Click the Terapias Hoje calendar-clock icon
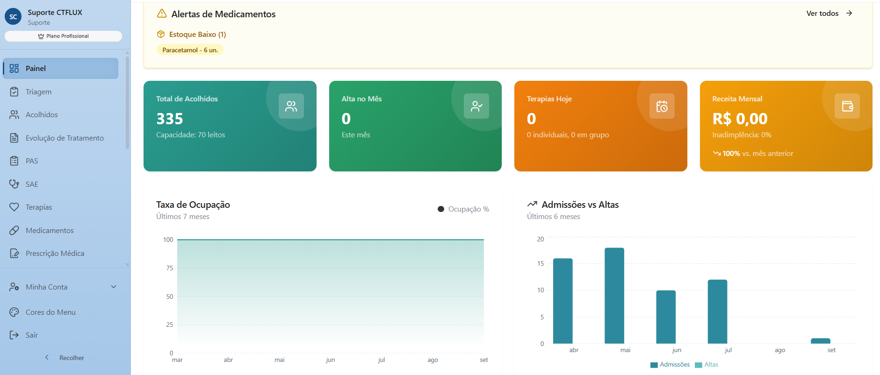 point(662,106)
